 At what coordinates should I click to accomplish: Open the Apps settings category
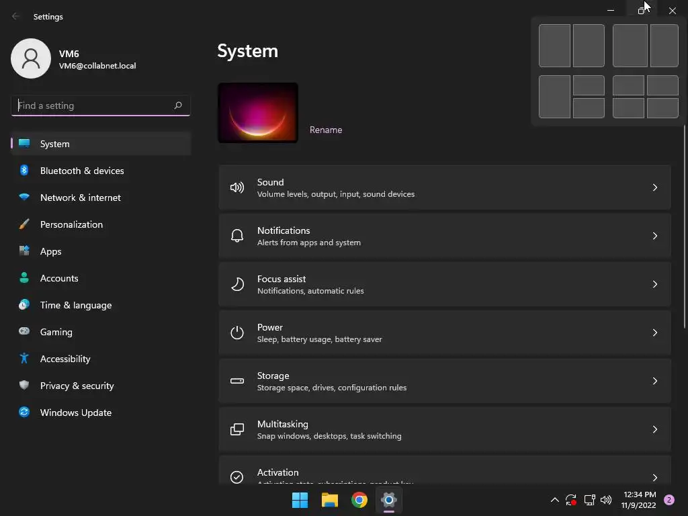pyautogui.click(x=101, y=251)
